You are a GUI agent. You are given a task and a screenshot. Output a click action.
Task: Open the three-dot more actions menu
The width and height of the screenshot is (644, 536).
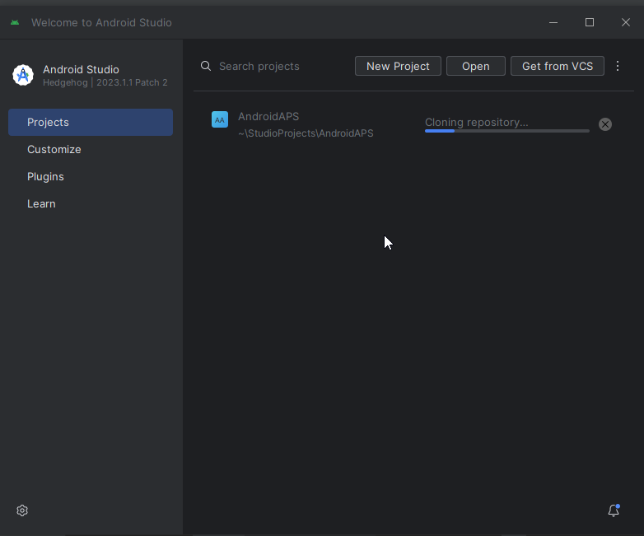click(x=618, y=66)
